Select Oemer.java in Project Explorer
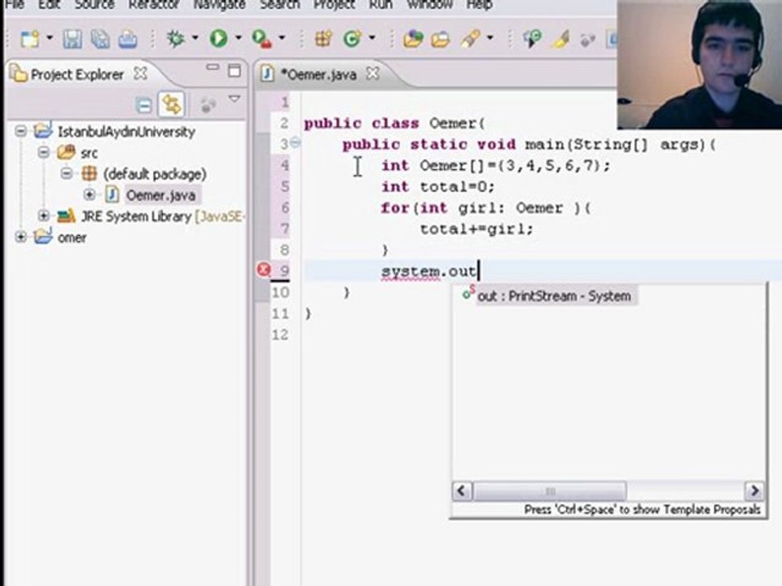This screenshot has width=782, height=586. (160, 195)
